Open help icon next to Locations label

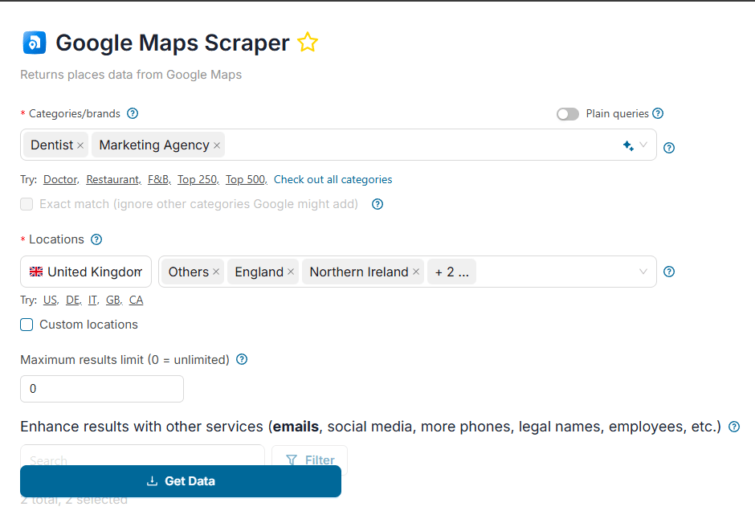(96, 239)
